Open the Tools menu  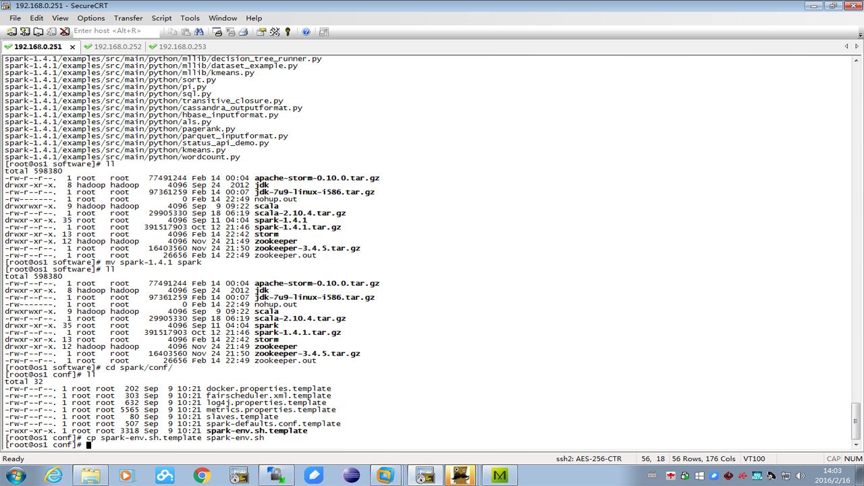point(190,18)
